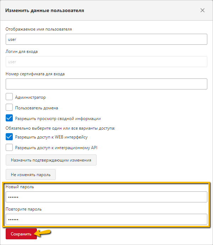Screen dimensions: 213x245
Task: Enable the Администратор checkbox
Action: click(x=9, y=97)
